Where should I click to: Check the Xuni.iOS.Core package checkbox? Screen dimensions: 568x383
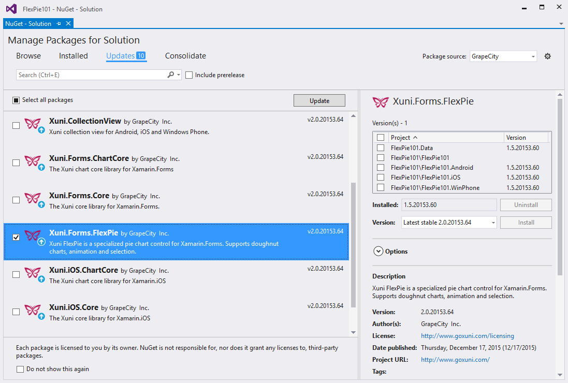(16, 312)
